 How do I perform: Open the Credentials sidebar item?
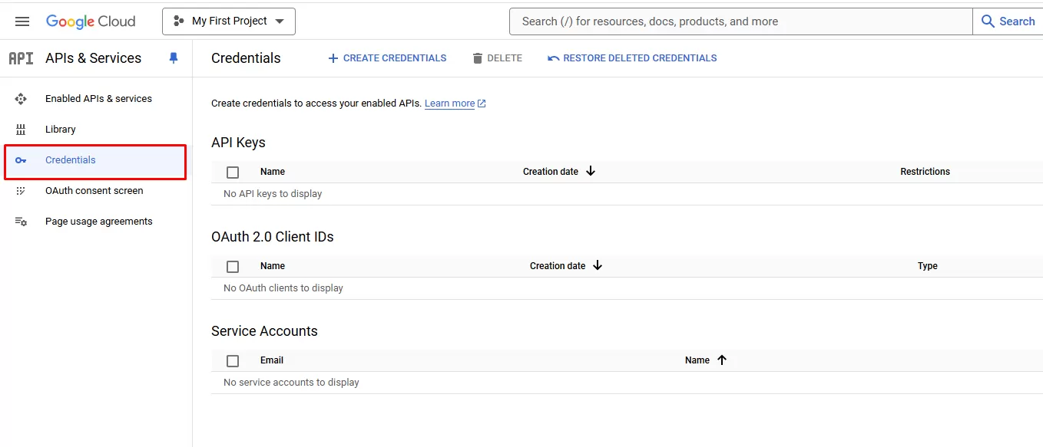(x=71, y=160)
